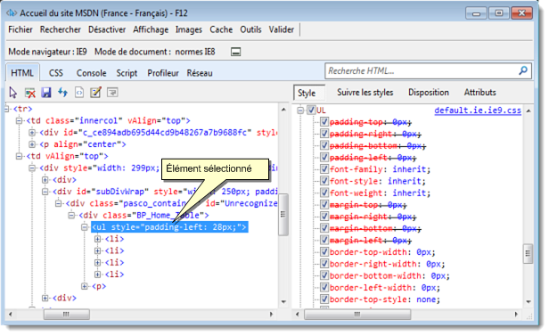Open the Cache menu
549x336 pixels.
click(221, 29)
